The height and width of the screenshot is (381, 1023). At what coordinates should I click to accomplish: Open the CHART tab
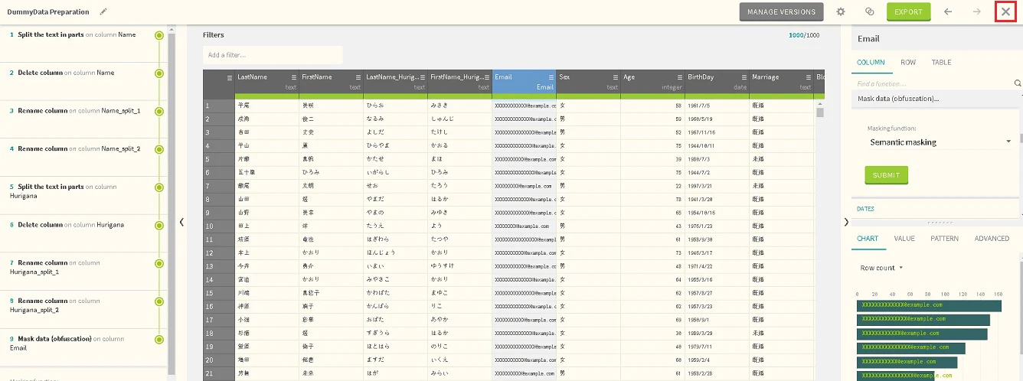pos(868,239)
